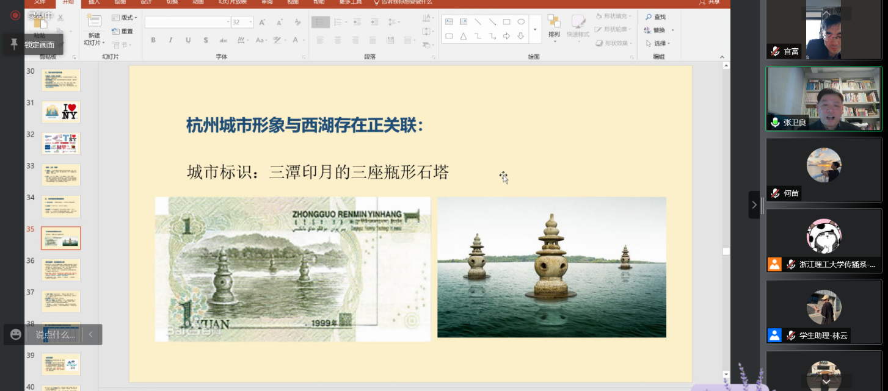
Task: Toggle bold formatting
Action: click(x=153, y=40)
